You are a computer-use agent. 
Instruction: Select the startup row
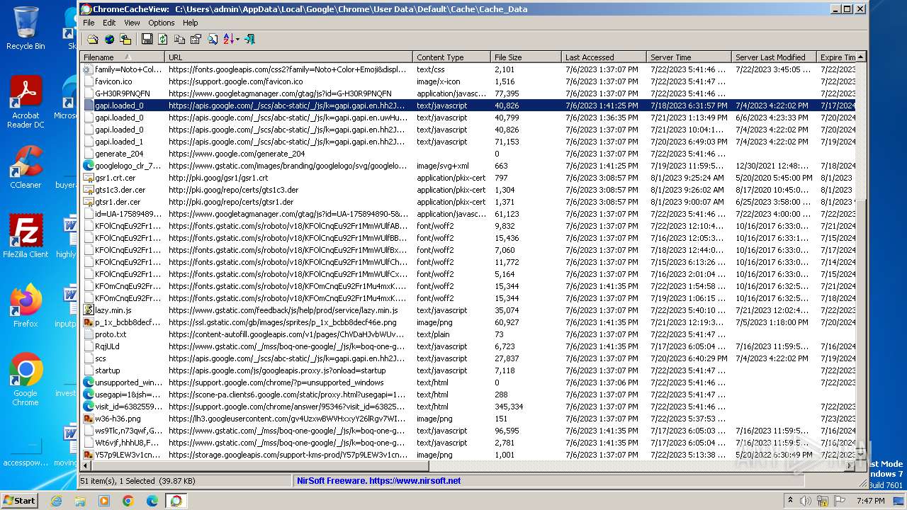pyautogui.click(x=468, y=370)
